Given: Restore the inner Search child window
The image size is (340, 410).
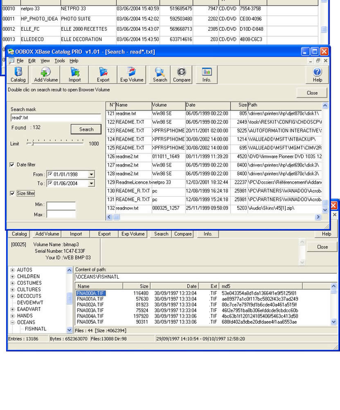Looking at the screenshot, I should point(318,60).
